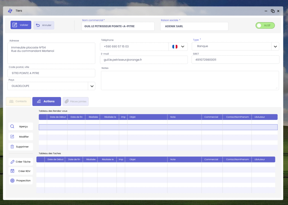Open the Pays dropdown showing GUADELOUPE
Image resolution: width=288 pixels, height=205 pixels.
click(91, 86)
